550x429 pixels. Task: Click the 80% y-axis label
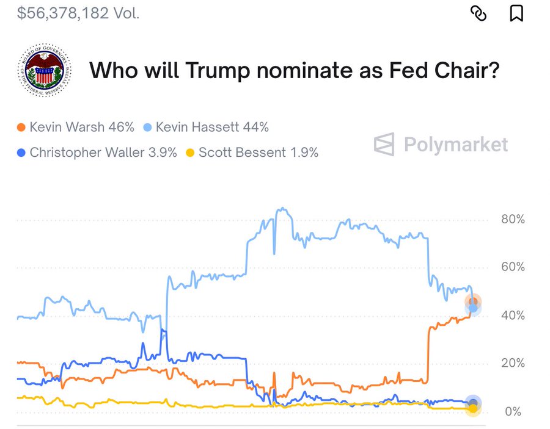coord(513,220)
